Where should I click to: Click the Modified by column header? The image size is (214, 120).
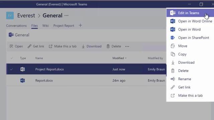(155, 58)
